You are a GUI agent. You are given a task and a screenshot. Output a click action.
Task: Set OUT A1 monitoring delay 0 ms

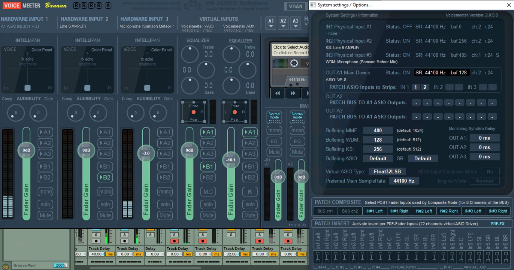coord(484,138)
